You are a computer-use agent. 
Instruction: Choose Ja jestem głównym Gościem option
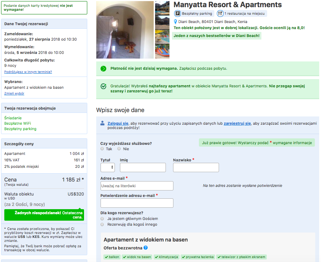pyautogui.click(x=102, y=219)
